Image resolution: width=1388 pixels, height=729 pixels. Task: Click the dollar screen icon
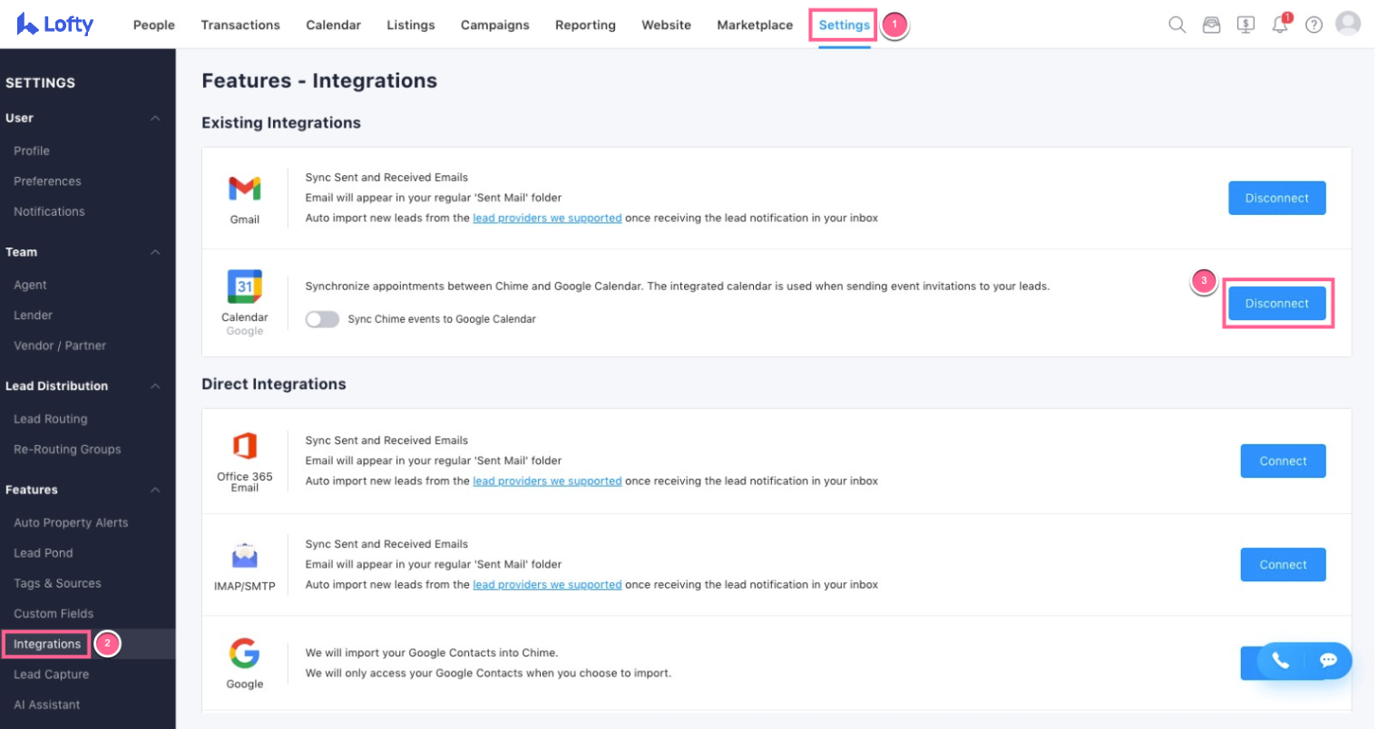coord(1246,24)
